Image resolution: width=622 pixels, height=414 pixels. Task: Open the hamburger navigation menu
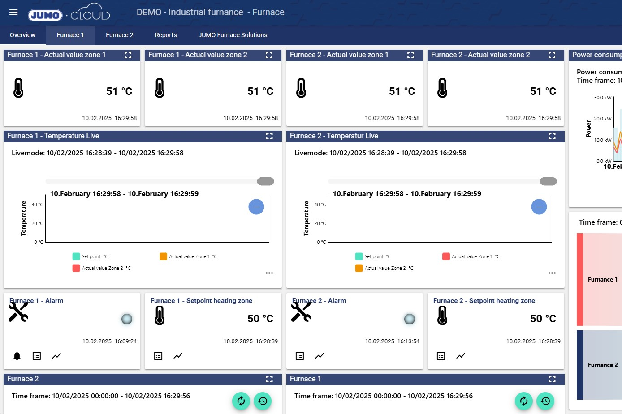click(13, 12)
